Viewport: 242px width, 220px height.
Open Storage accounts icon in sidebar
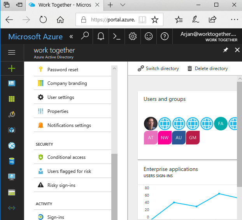[x=12, y=192]
